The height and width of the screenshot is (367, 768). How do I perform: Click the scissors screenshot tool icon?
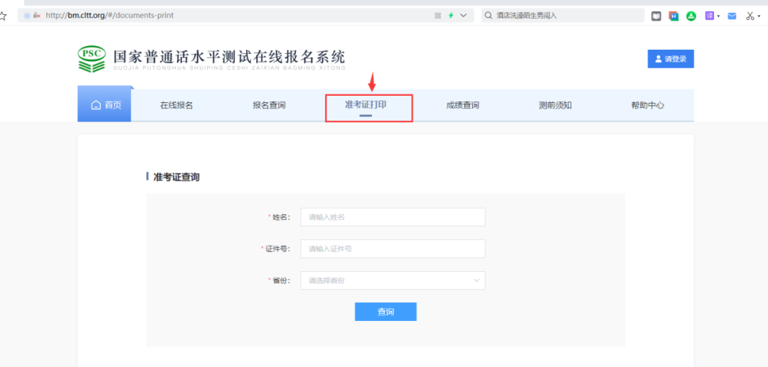(x=750, y=16)
